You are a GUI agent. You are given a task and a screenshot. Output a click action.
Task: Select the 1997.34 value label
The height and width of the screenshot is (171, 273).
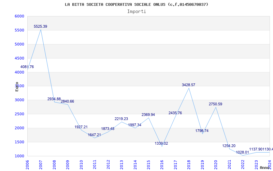click(135, 125)
